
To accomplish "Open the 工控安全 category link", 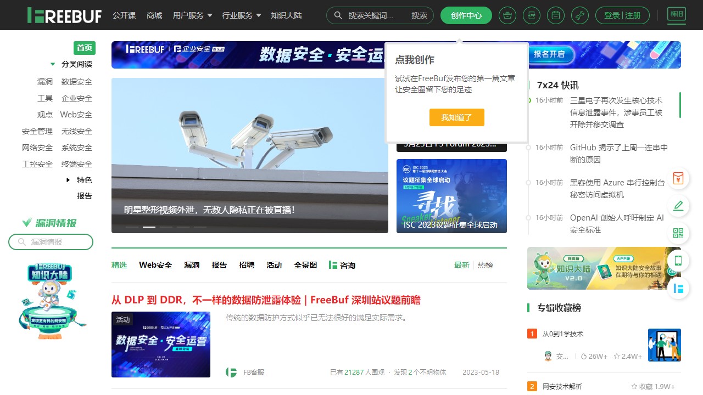I will click(37, 164).
